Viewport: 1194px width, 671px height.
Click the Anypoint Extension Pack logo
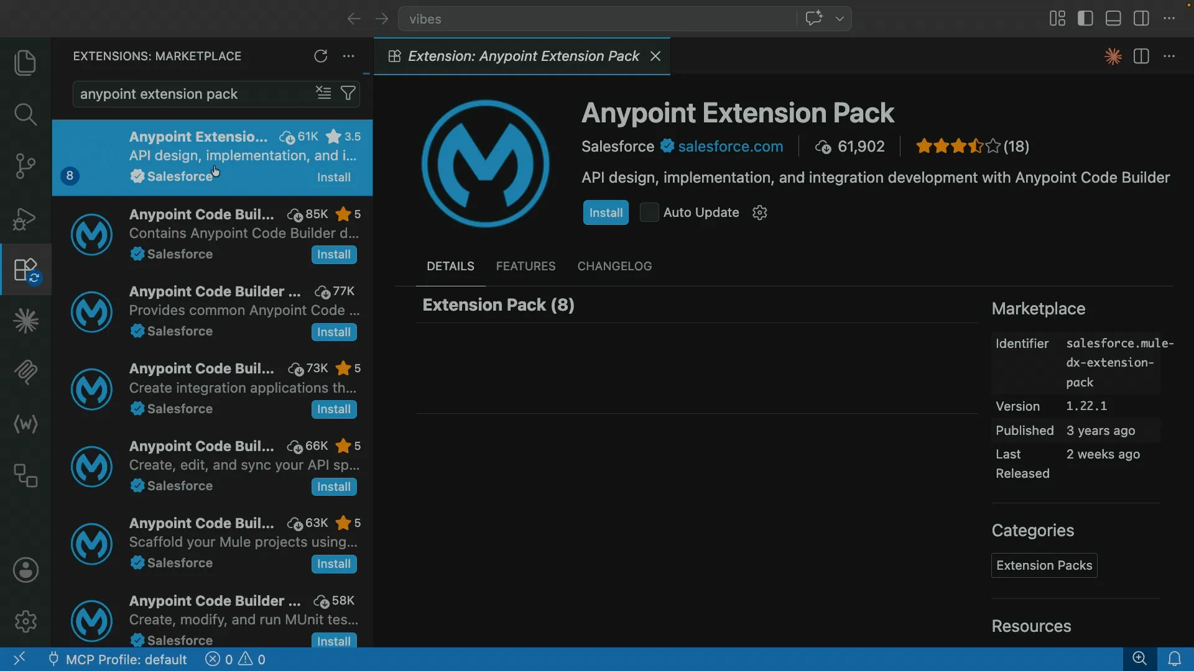pyautogui.click(x=485, y=163)
